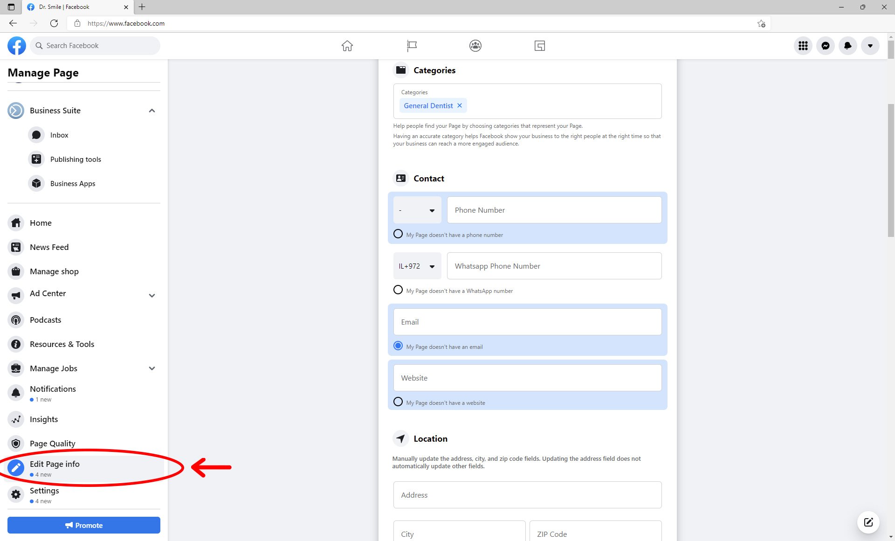Remove the General Dentist category tag
The height and width of the screenshot is (541, 895).
click(x=460, y=105)
